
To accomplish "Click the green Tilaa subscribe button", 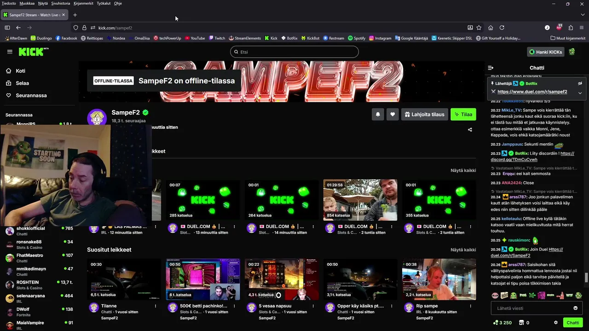I will [463, 114].
